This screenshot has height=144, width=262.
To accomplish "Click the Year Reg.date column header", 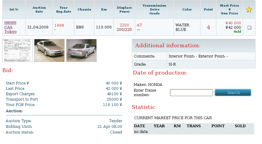I will click(x=63, y=10).
